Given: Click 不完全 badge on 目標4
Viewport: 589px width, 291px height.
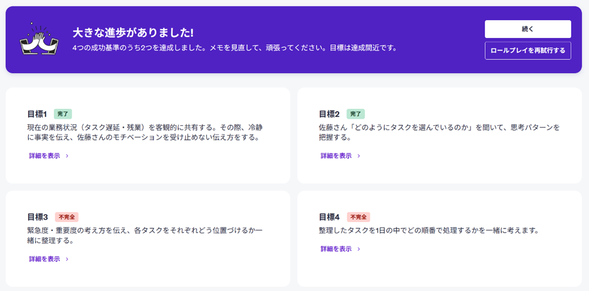Looking at the screenshot, I should pyautogui.click(x=359, y=217).
